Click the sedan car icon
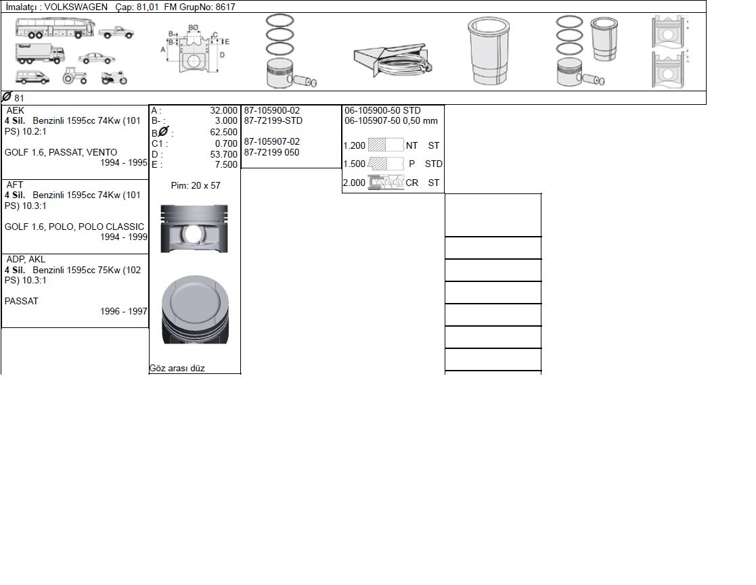756x585 pixels. (x=96, y=58)
